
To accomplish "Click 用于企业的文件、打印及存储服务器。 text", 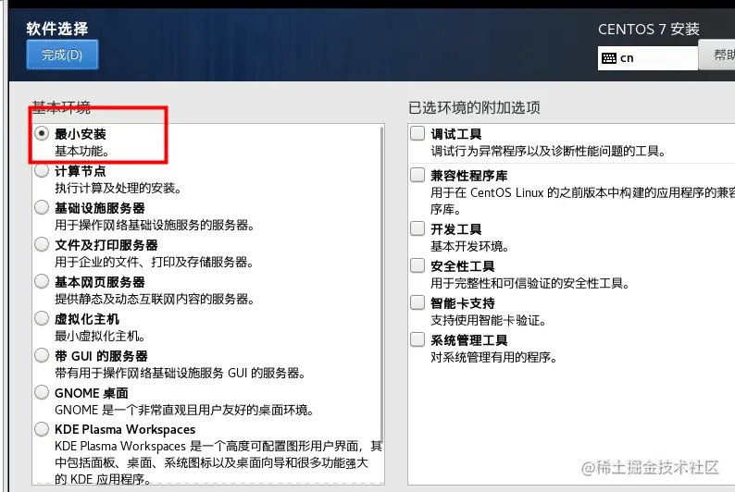I will [x=155, y=262].
